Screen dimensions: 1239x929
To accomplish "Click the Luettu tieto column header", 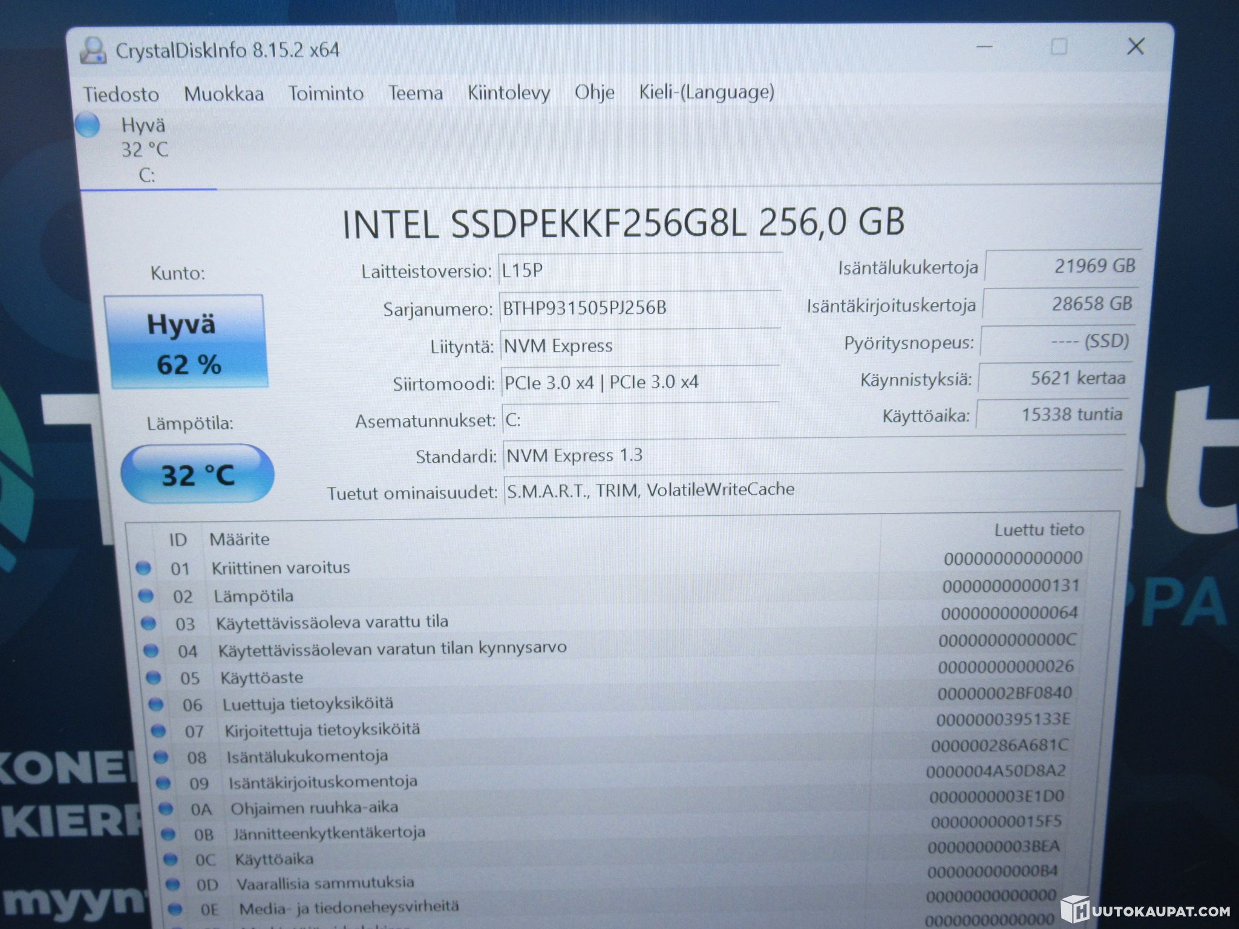I will [x=1039, y=530].
